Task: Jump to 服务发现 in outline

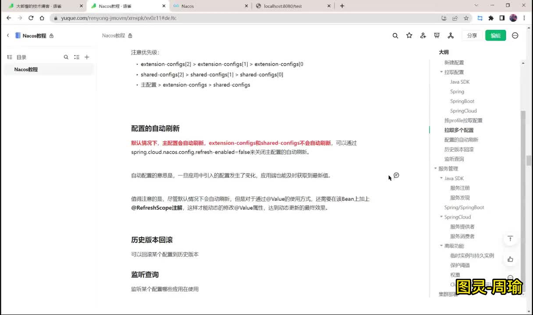Action: tap(460, 197)
